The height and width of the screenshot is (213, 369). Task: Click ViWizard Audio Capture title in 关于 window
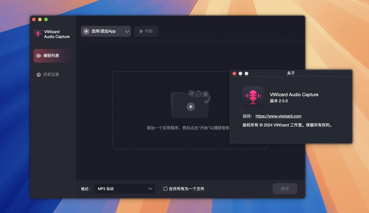pos(294,95)
